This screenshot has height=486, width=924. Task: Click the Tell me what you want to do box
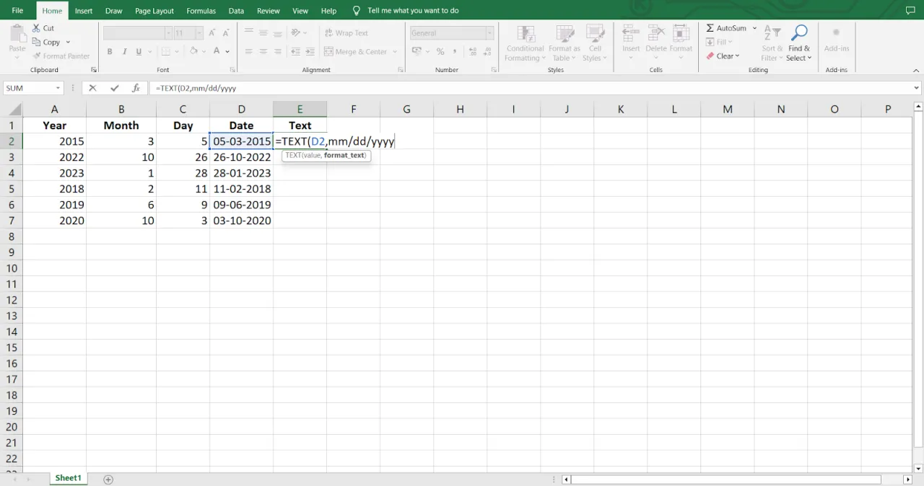tap(414, 10)
